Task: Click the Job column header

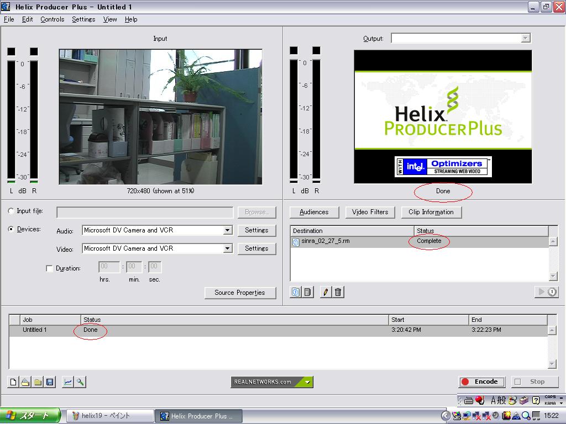Action: click(50, 320)
